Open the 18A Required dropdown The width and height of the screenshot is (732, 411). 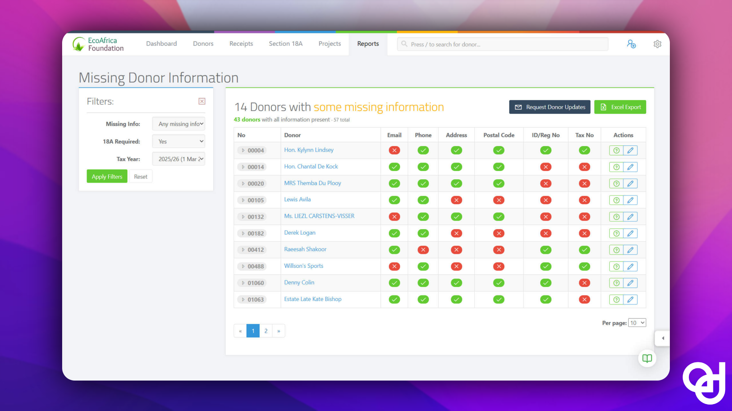pyautogui.click(x=178, y=141)
